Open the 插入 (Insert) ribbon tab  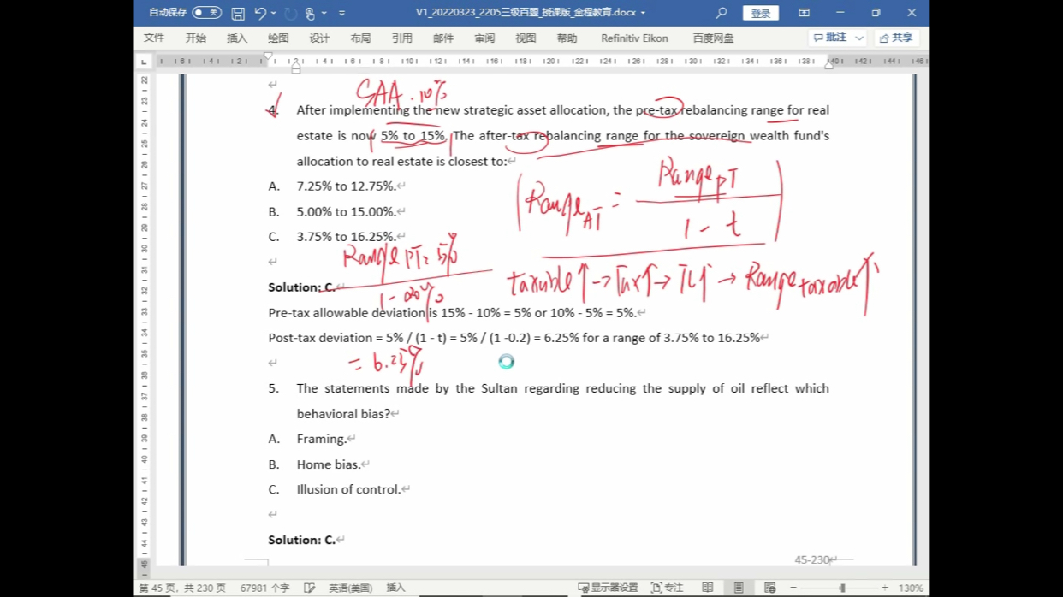(x=237, y=38)
